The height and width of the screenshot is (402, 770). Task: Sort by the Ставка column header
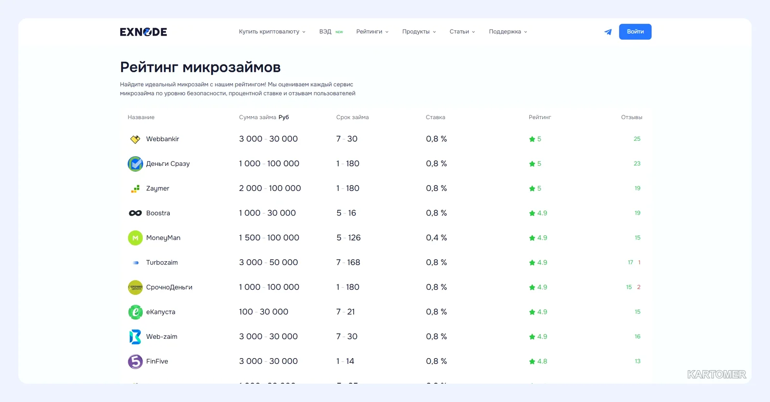click(436, 117)
